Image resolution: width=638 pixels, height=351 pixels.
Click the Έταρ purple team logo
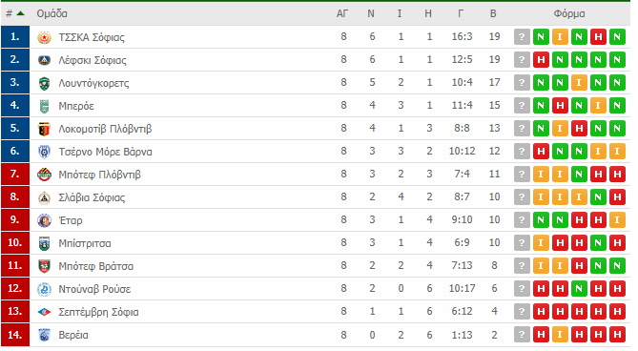(x=44, y=220)
